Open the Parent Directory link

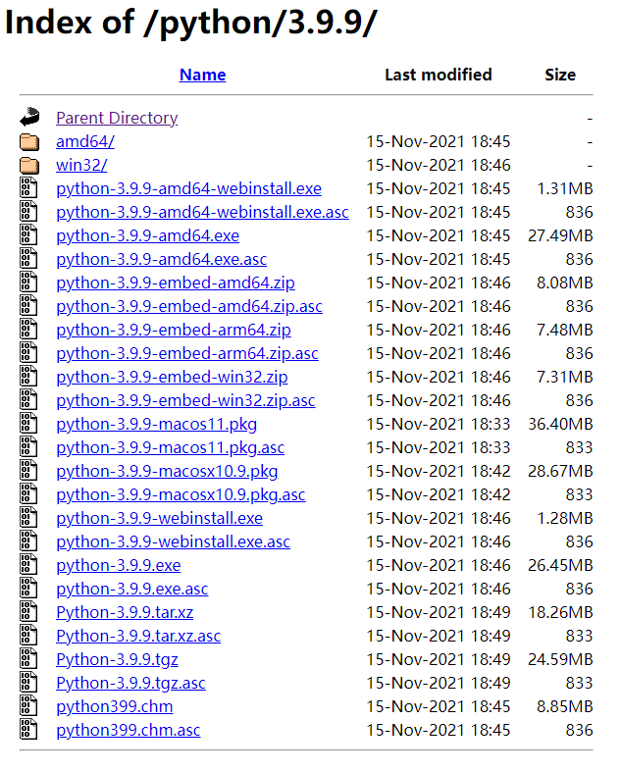[x=117, y=118]
